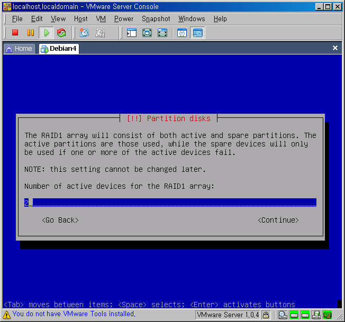Click the active devices number input field
Viewport: 345px width, 322px height.
(170, 203)
